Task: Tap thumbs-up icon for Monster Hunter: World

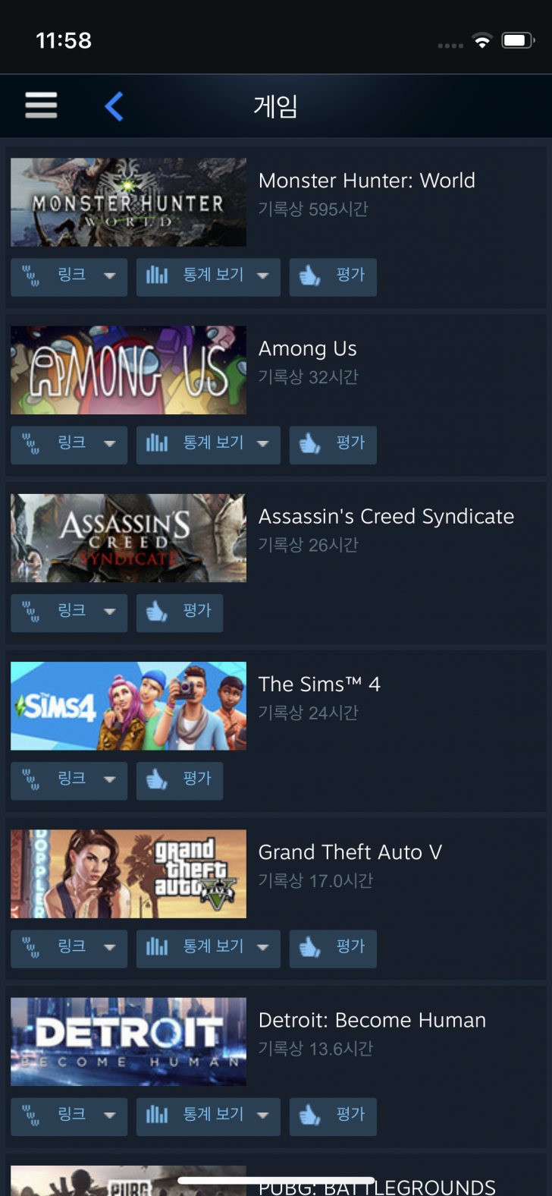Action: click(309, 275)
